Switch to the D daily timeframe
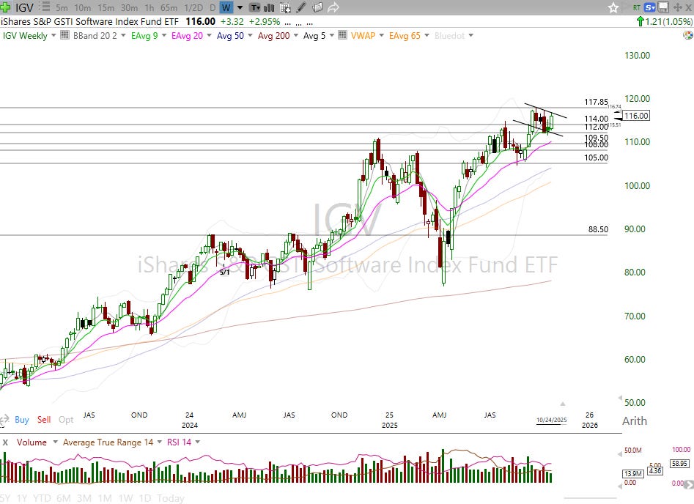 coord(213,7)
